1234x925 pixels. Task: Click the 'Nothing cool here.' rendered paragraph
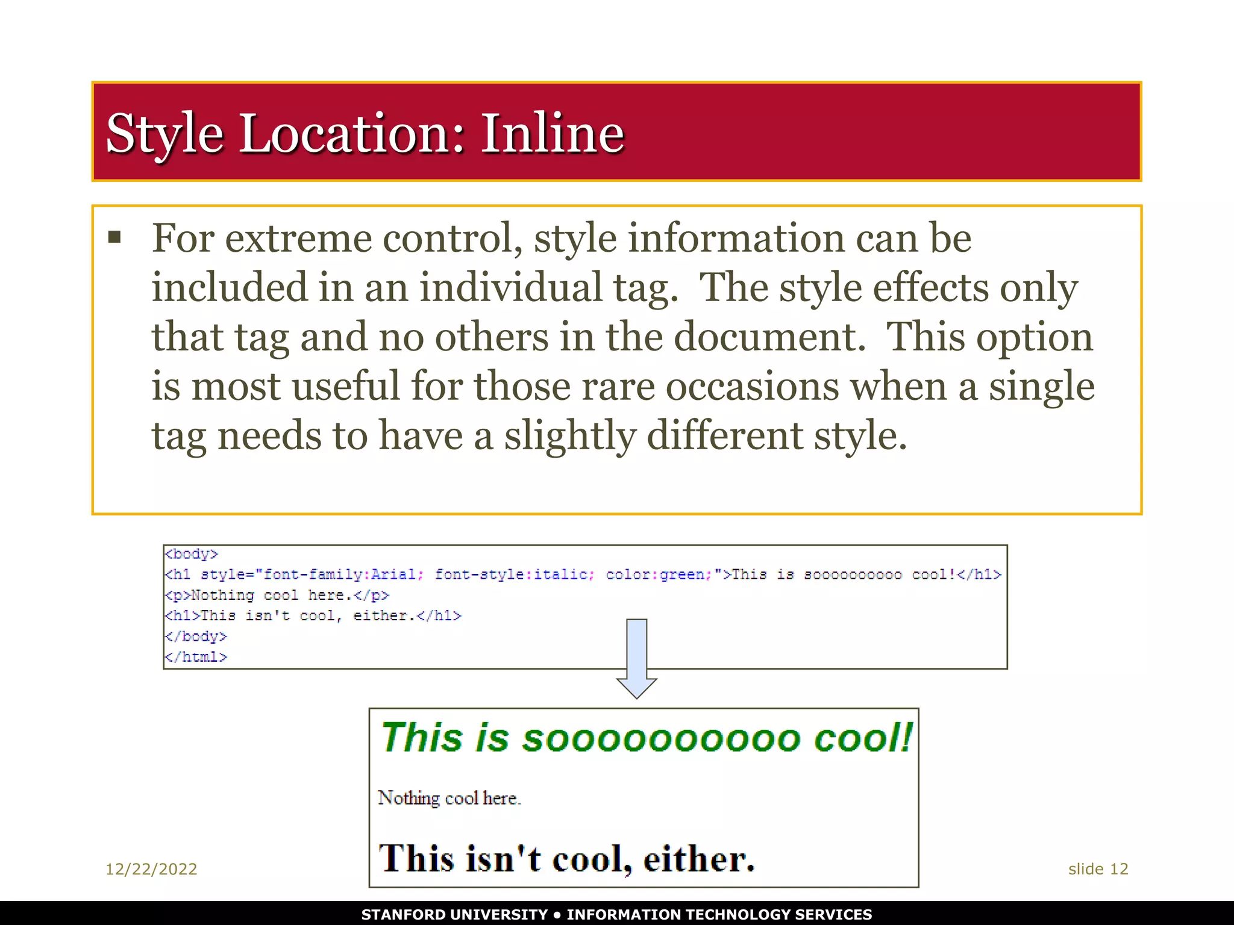[449, 798]
